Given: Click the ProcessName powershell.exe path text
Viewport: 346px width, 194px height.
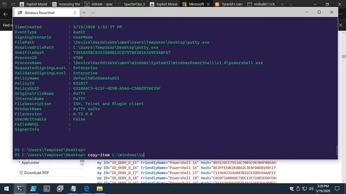Looking at the screenshot, I should [x=168, y=63].
